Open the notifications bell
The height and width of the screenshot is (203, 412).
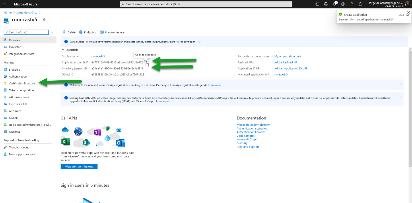(335, 4)
